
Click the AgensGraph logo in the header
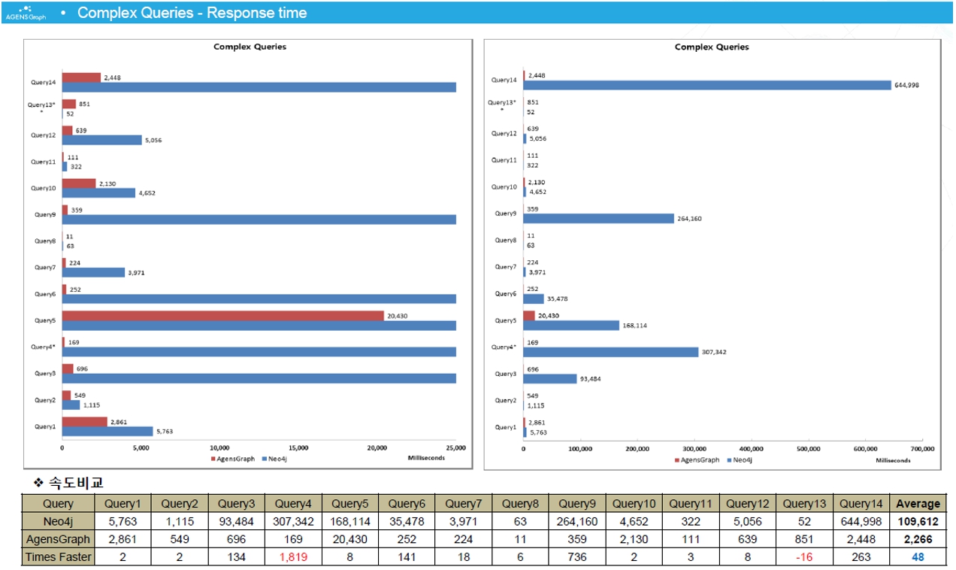[x=26, y=13]
